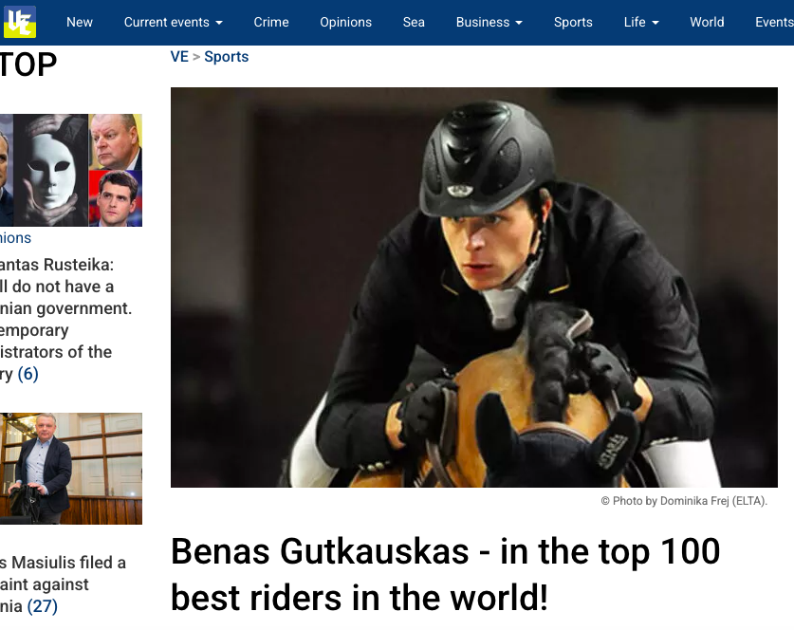Expand the Business dropdown menu

tap(489, 22)
